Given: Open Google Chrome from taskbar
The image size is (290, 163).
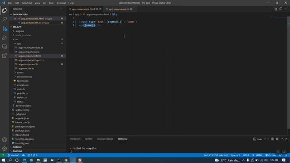Looking at the screenshot, I should pyautogui.click(x=66, y=160).
